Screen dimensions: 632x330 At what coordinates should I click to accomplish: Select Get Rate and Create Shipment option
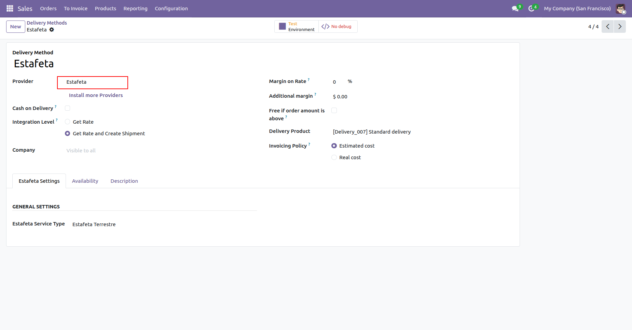coord(68,134)
